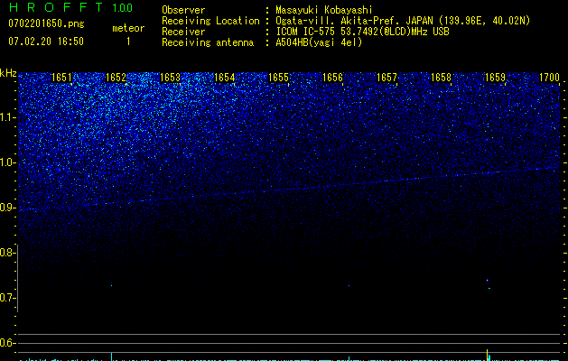Click the 1654 time marker
Viewport: 568px width, 361px height.
tap(225, 78)
